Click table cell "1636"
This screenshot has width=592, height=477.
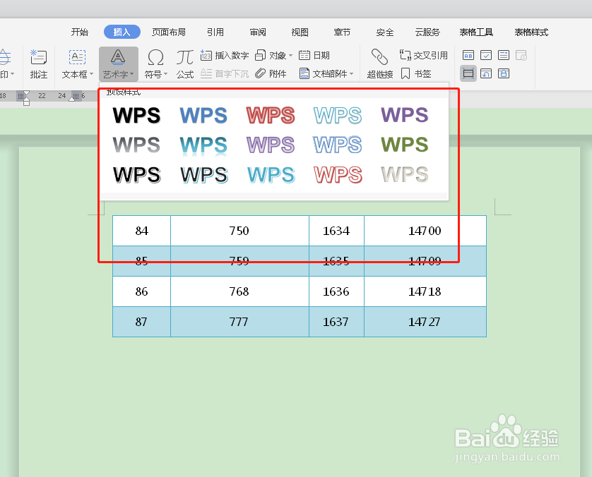[336, 291]
